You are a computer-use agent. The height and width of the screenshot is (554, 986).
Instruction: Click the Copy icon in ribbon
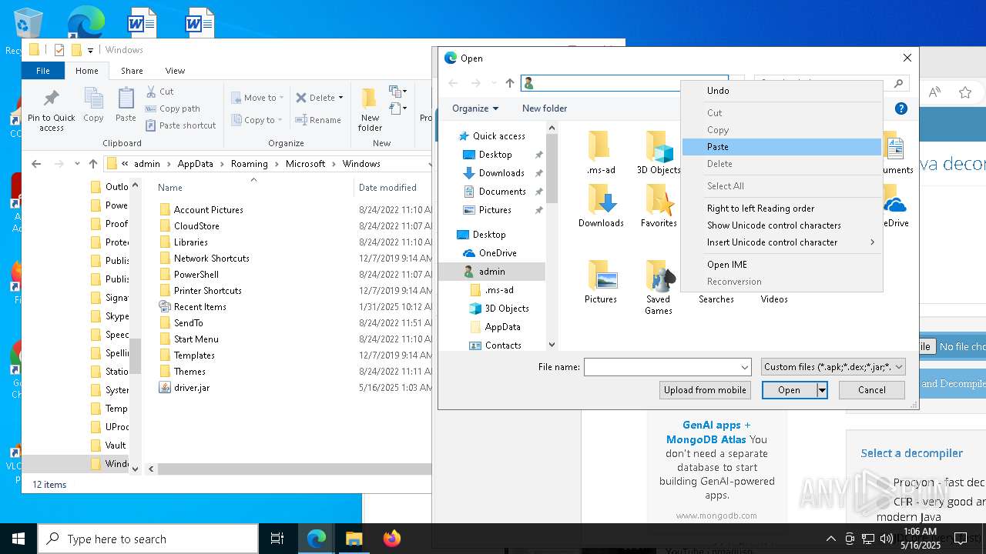tap(93, 105)
